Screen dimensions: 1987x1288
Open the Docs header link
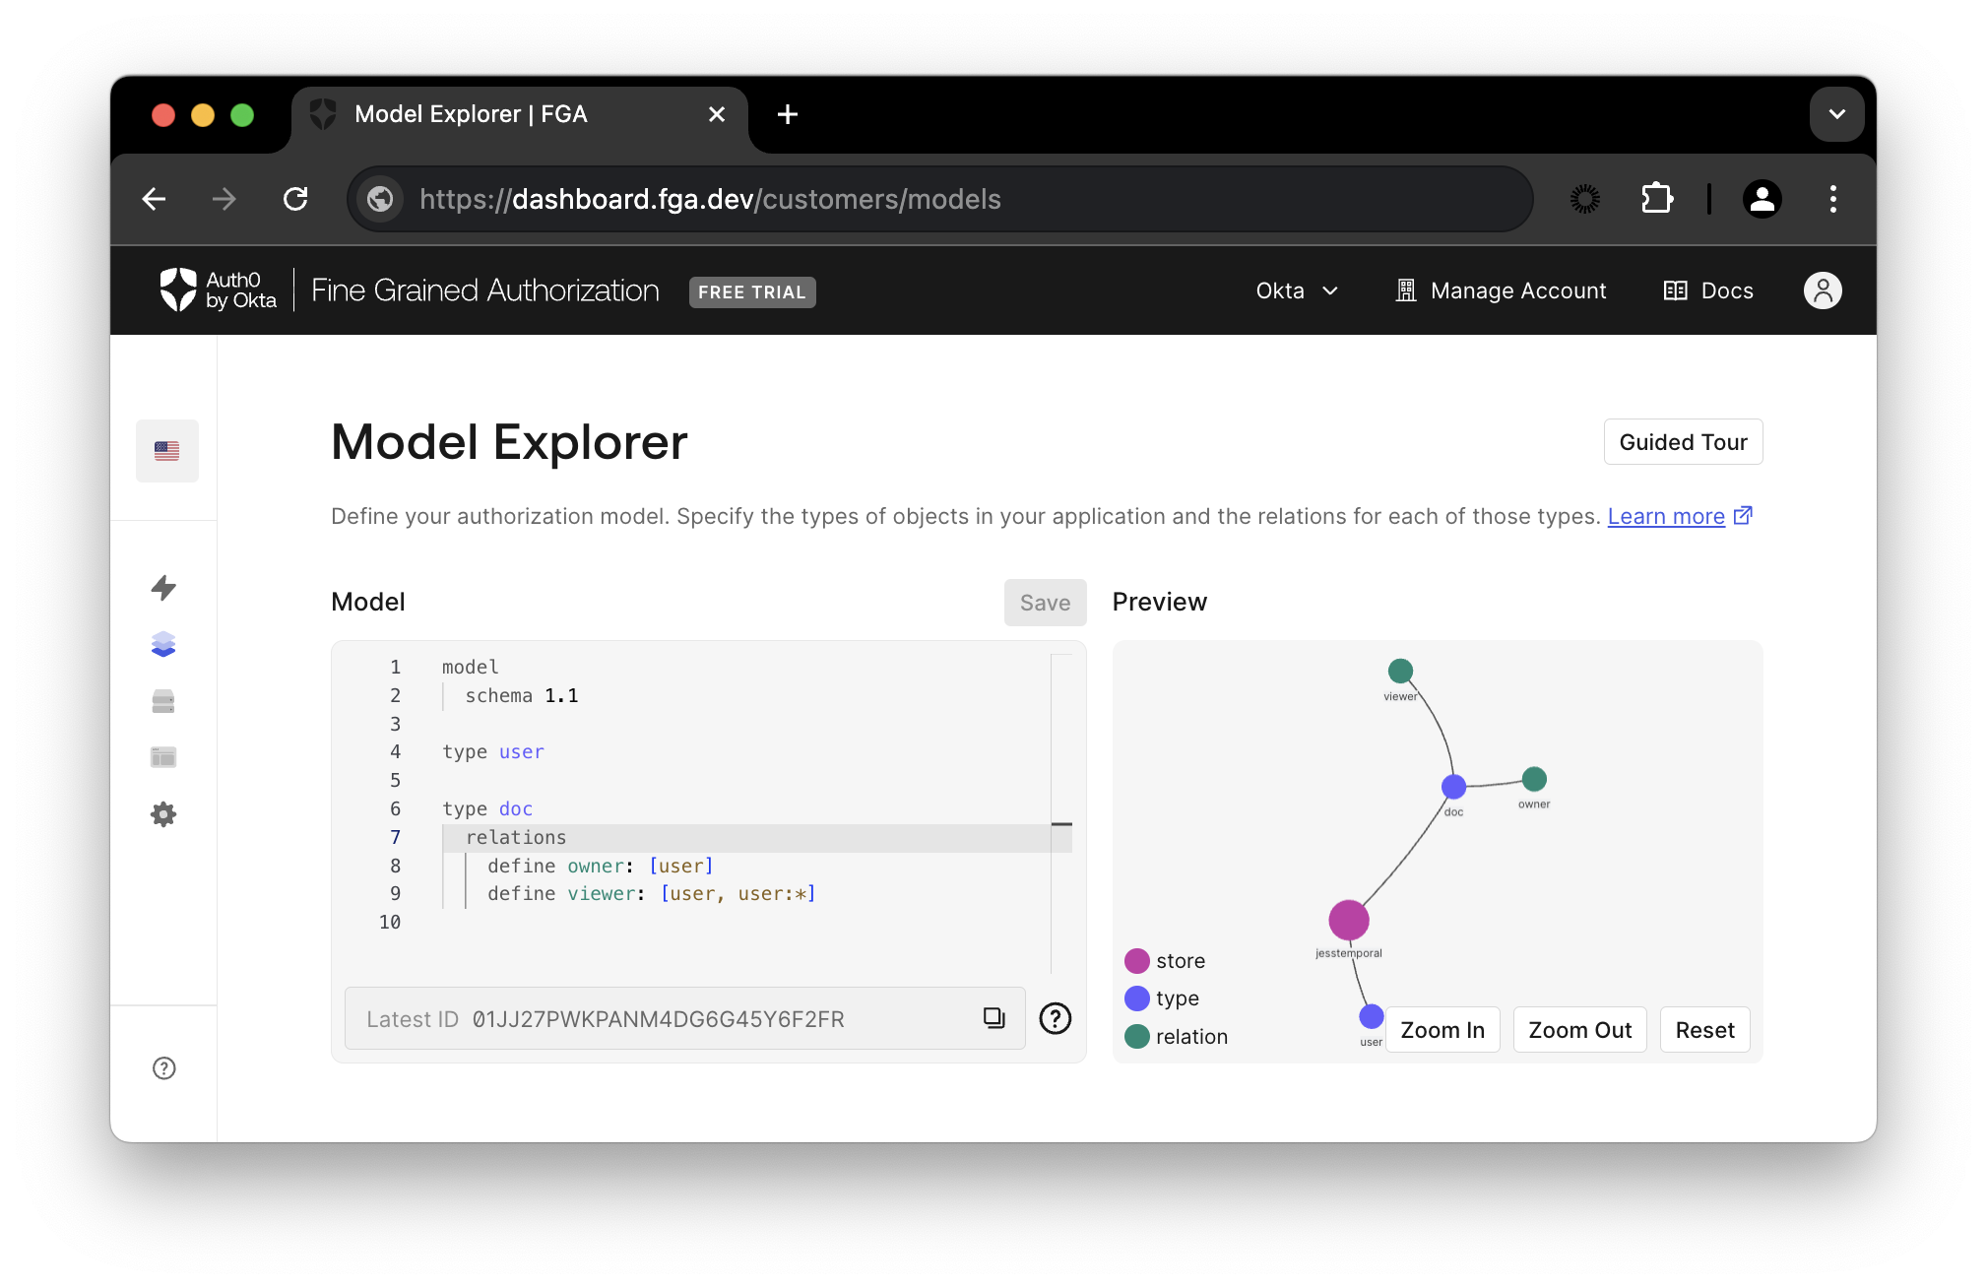(x=1708, y=290)
